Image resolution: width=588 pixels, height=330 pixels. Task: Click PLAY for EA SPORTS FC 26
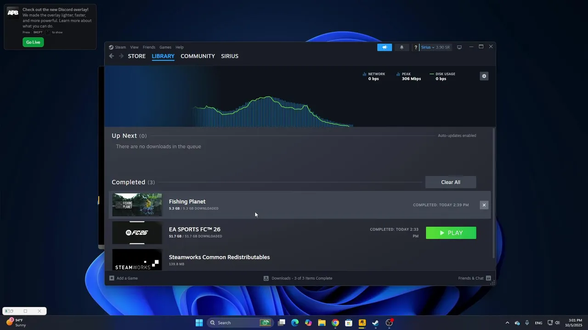(x=451, y=233)
